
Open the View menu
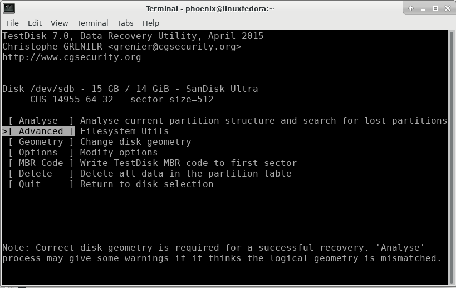(x=60, y=23)
